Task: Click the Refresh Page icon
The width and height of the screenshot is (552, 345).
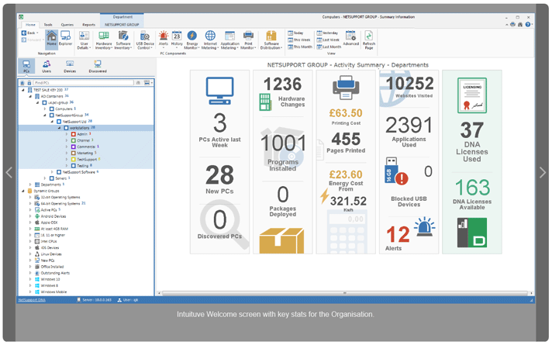Action: point(369,38)
